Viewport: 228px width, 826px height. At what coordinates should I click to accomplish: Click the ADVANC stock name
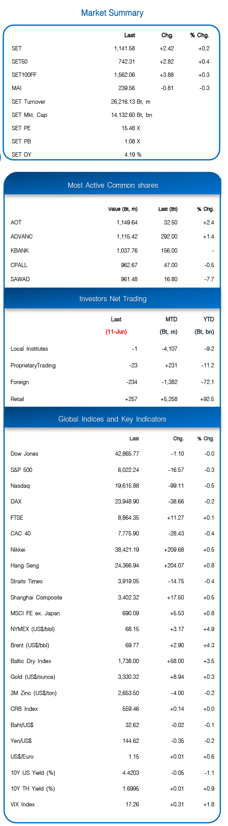coord(22,237)
